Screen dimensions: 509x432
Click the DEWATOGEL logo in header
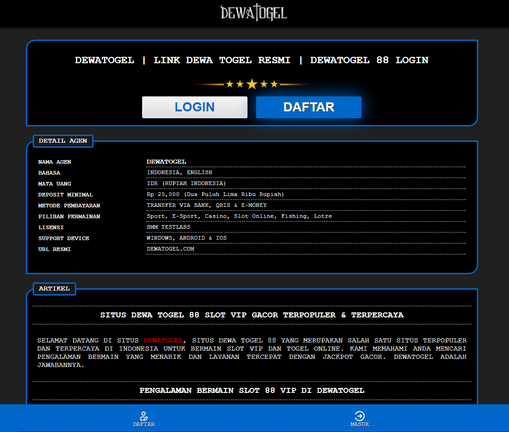(254, 13)
